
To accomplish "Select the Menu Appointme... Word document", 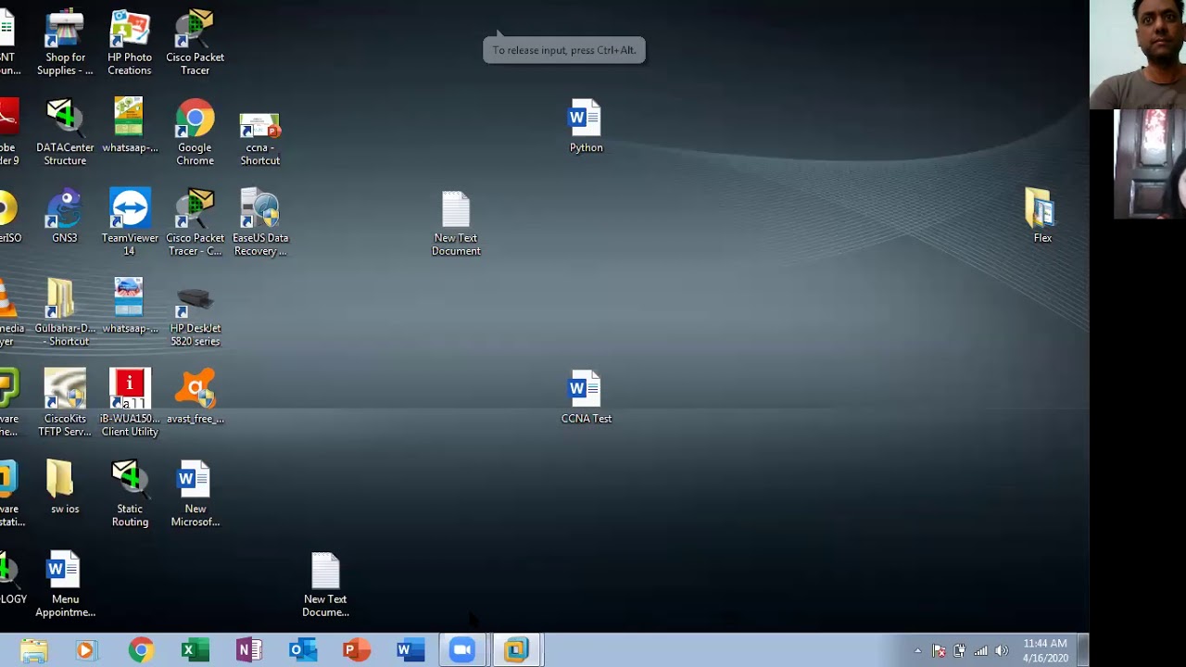I will [65, 585].
